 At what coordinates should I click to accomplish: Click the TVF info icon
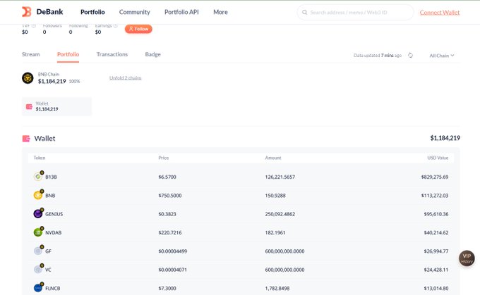tap(34, 26)
